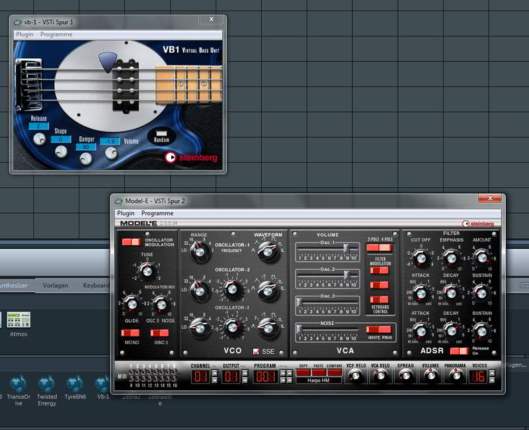Switch to the Vorlagen tab
Image resolution: width=529 pixels, height=430 pixels.
pyautogui.click(x=56, y=286)
